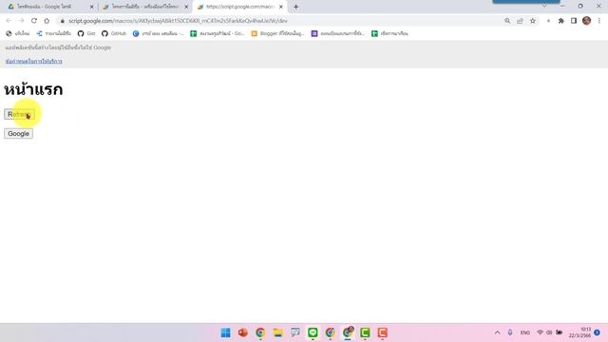The image size is (608, 342).
Task: Click the share page icon
Action: pyautogui.click(x=520, y=21)
